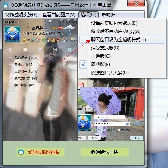Toggle the unchecked auto-login checkbox
The width and height of the screenshot is (168, 168).
tap(119, 130)
